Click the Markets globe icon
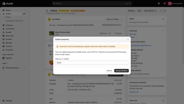Image resolution: width=184 pixels, height=104 pixels. [x=4, y=43]
